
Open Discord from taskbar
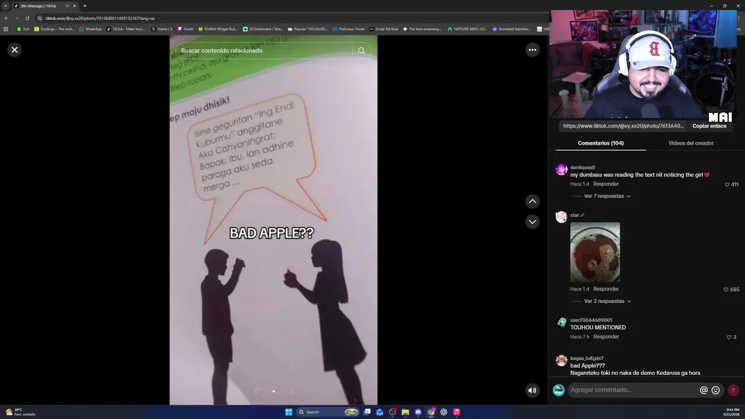(x=418, y=412)
